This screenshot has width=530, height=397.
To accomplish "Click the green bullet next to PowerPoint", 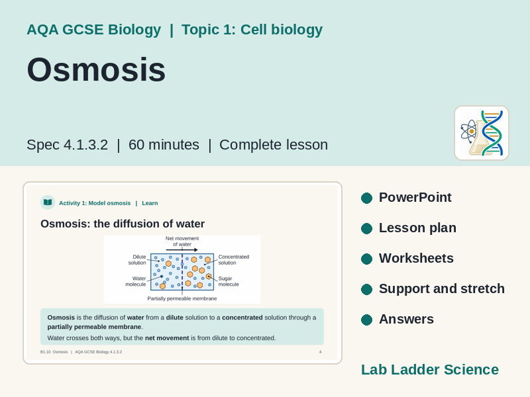I will 366,198.
